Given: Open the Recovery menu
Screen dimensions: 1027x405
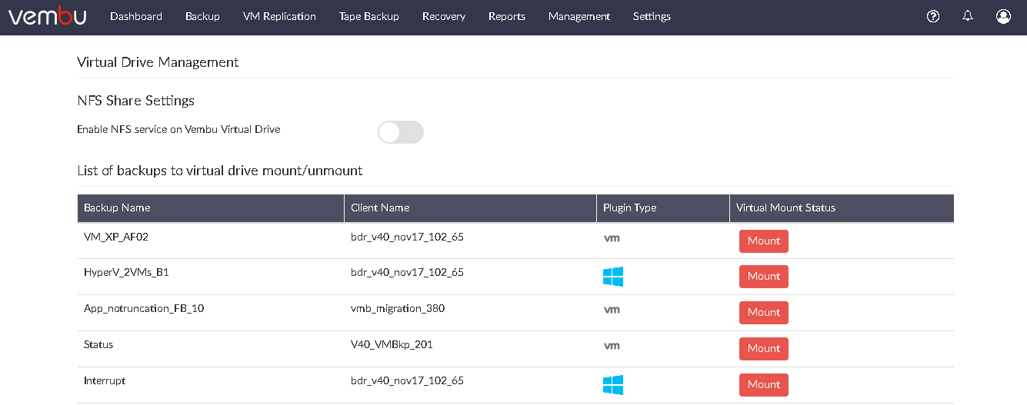Looking at the screenshot, I should point(444,16).
